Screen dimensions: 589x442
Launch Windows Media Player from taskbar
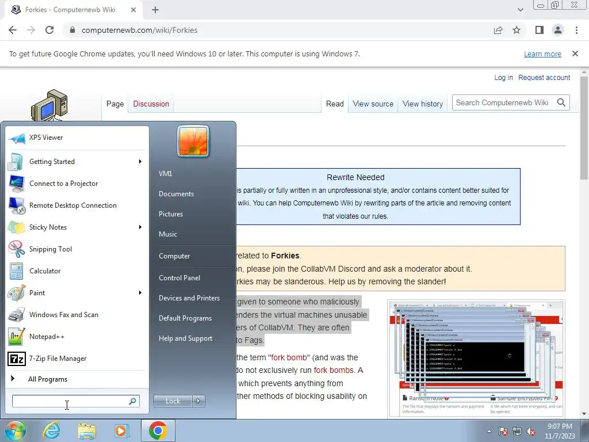tap(121, 430)
